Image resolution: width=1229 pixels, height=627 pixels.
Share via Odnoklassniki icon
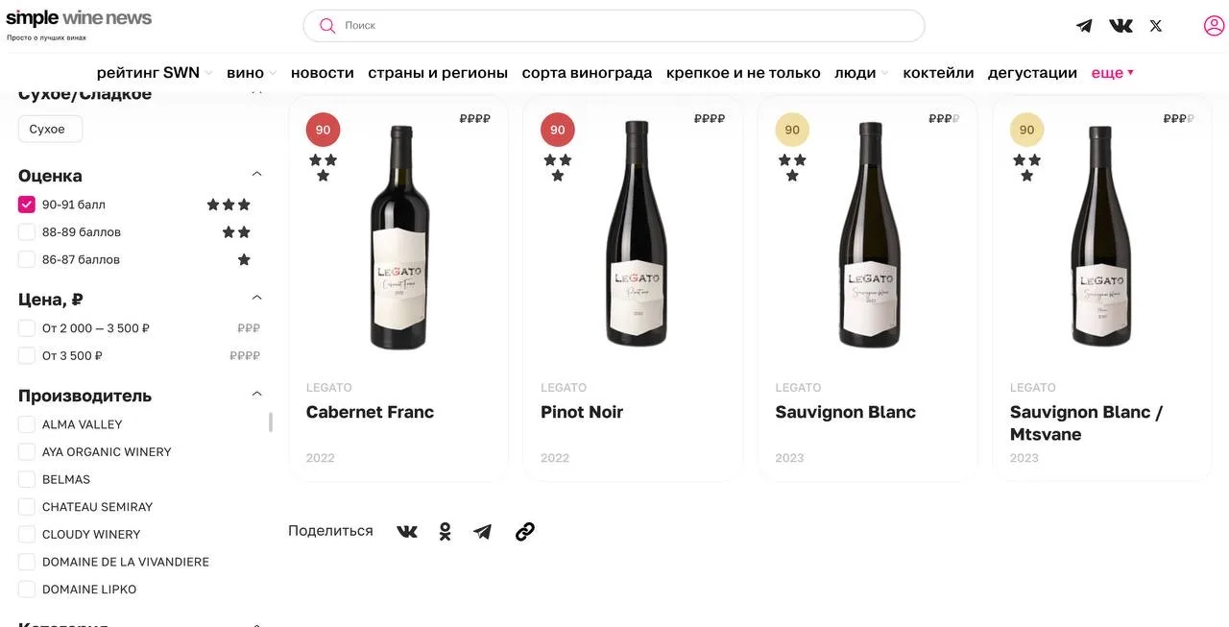coord(445,531)
